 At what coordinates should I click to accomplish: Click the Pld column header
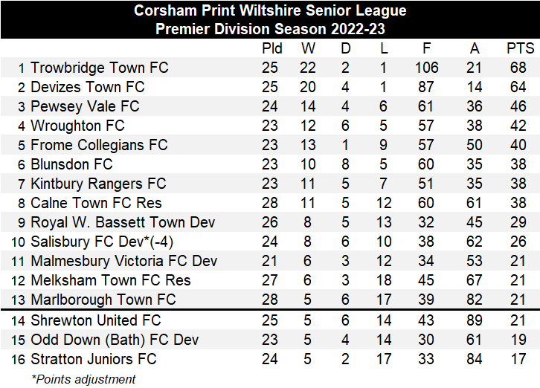point(273,48)
